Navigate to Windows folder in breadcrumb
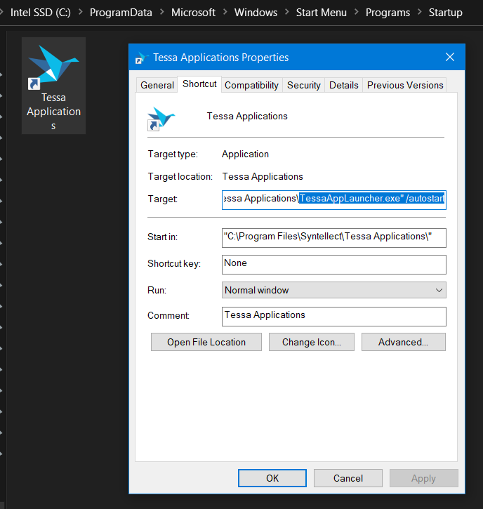 click(256, 13)
